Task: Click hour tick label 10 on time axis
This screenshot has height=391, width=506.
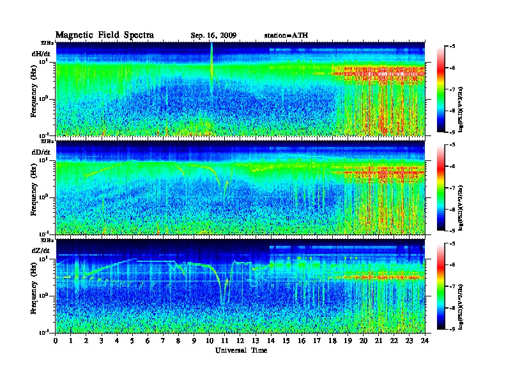Action: point(210,341)
